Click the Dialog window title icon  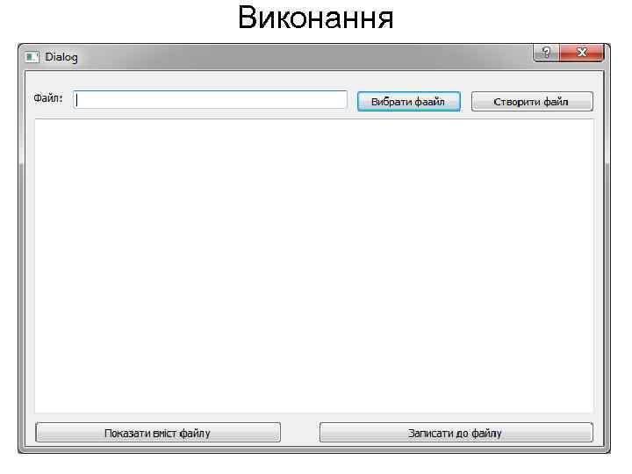32,57
